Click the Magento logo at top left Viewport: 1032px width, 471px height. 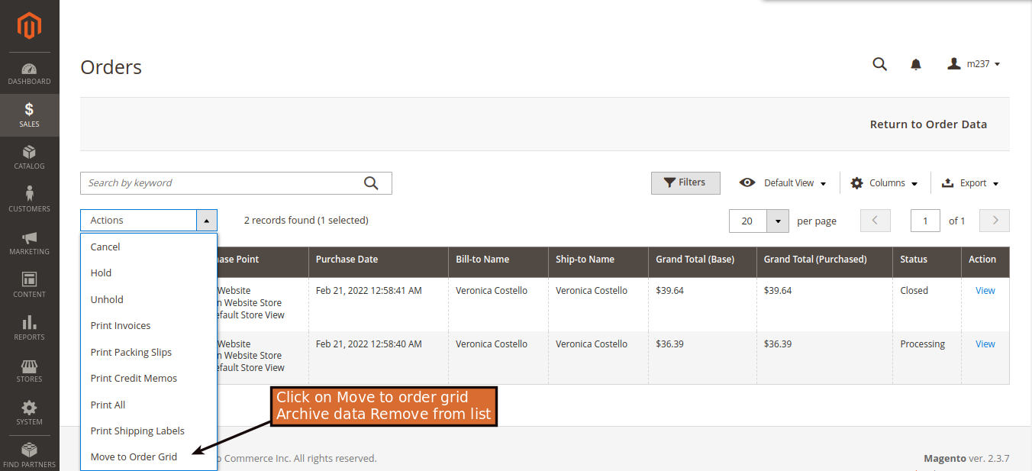[29, 25]
